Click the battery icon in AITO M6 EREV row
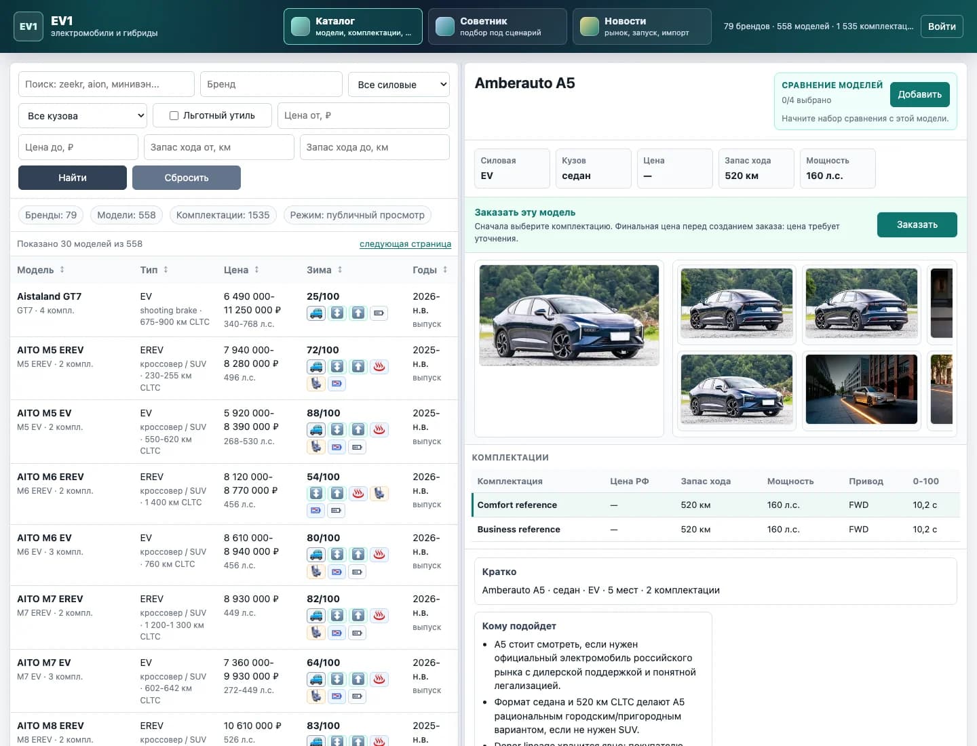 pos(337,510)
